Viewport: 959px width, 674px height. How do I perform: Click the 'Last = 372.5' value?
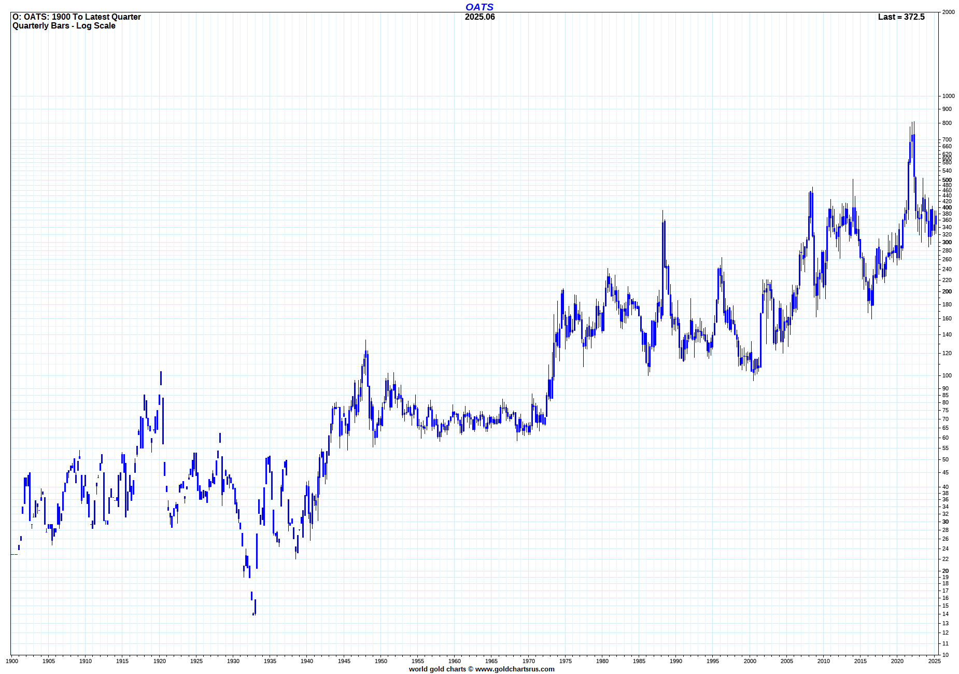901,17
